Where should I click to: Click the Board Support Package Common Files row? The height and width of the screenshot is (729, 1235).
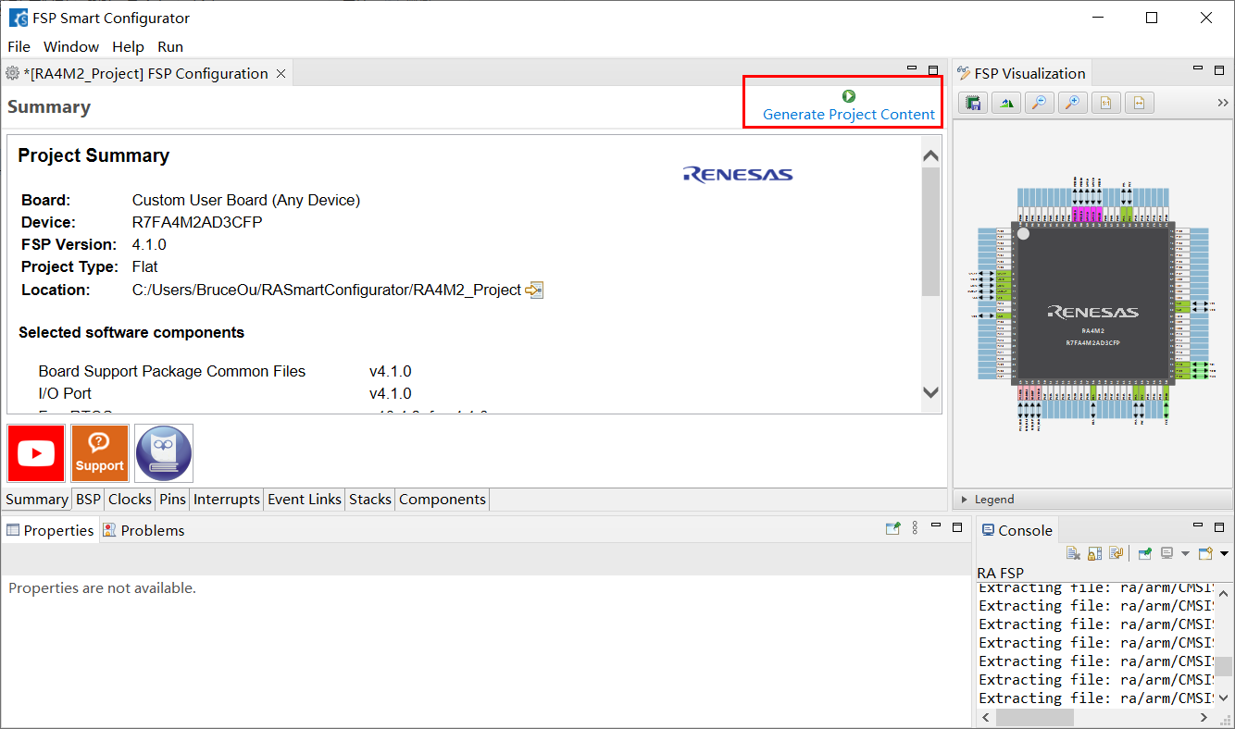[x=225, y=371]
